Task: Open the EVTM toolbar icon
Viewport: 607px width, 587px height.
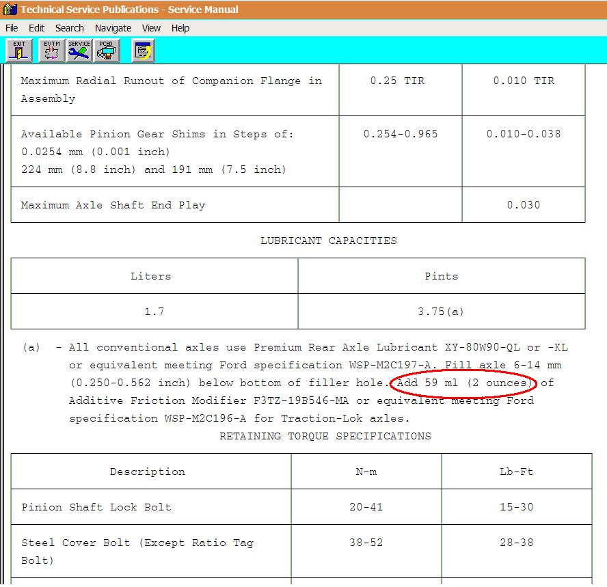Action: pos(52,51)
